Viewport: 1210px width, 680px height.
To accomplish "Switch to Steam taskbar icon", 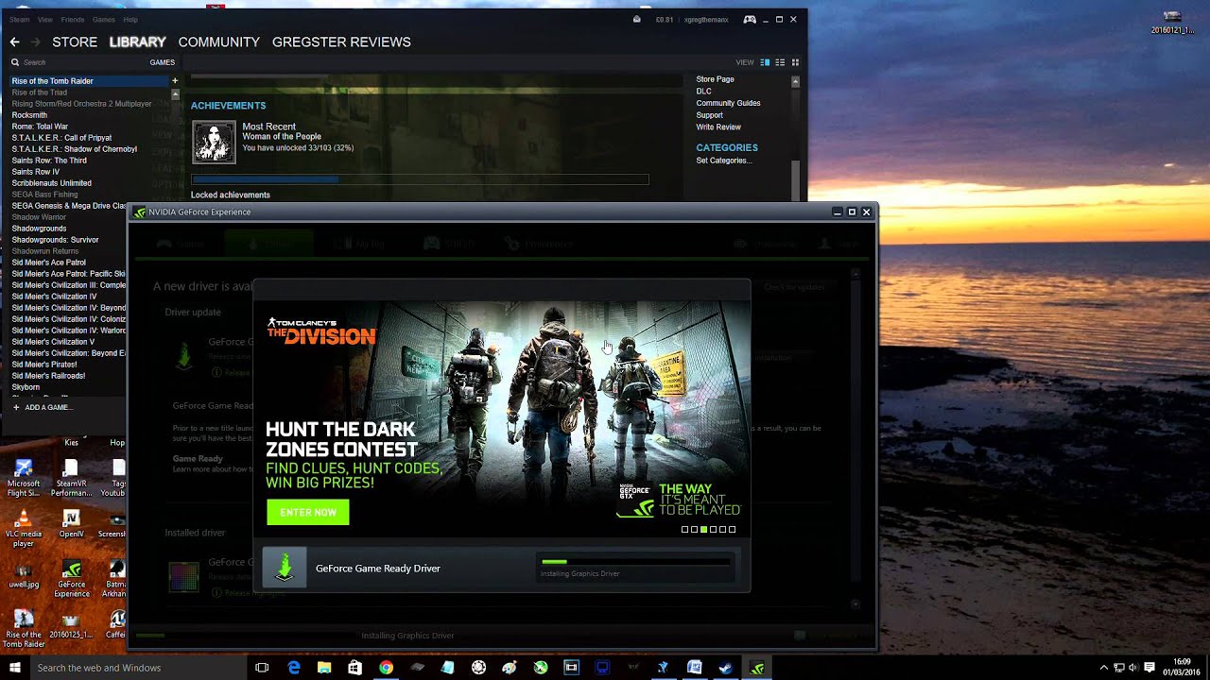I will (725, 668).
